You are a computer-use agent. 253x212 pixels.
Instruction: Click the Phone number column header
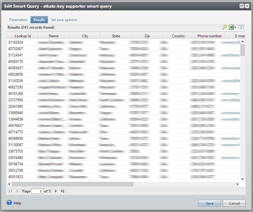(x=209, y=36)
